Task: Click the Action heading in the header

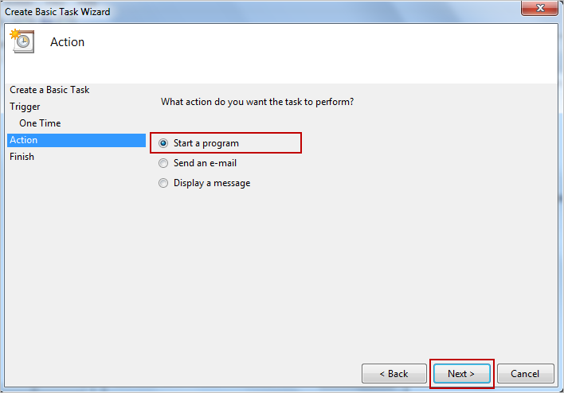Action: pyautogui.click(x=67, y=42)
